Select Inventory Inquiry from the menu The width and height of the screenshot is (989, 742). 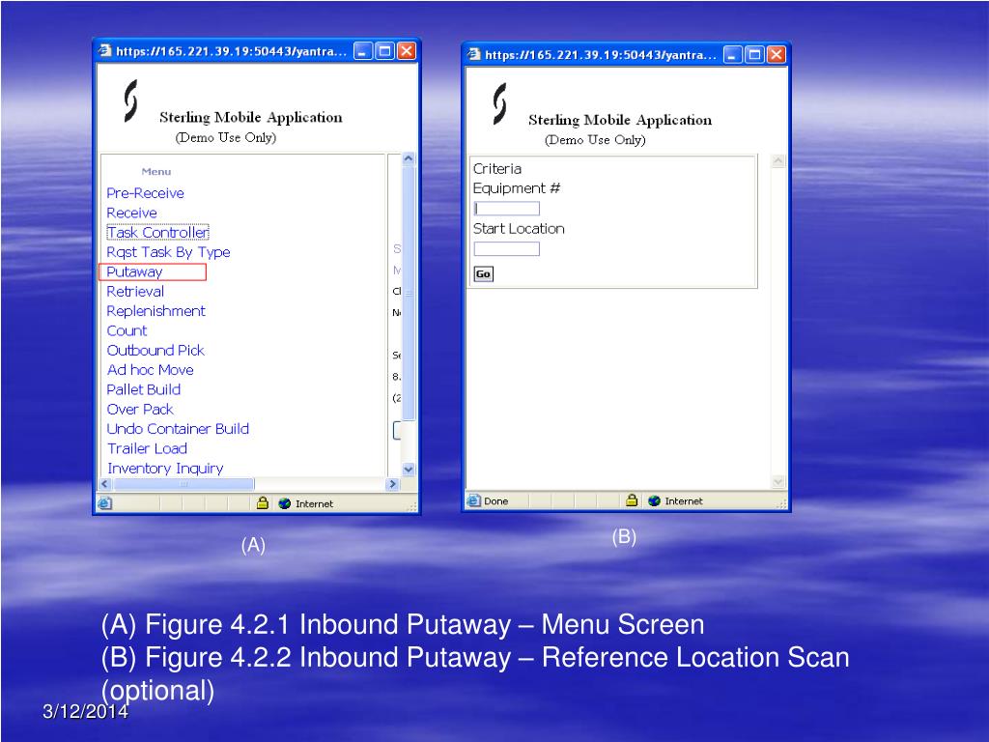click(165, 469)
